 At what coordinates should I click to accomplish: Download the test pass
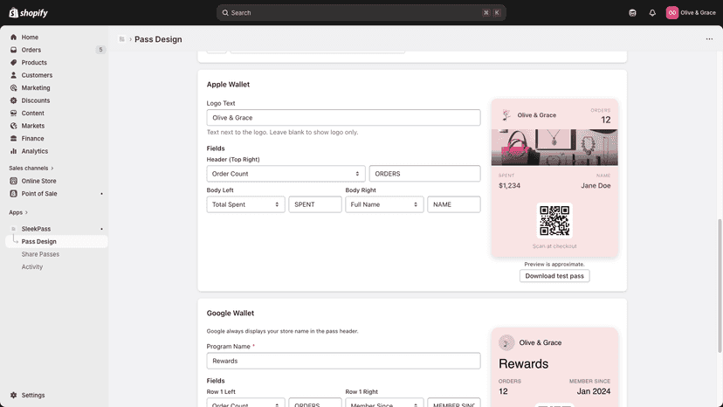click(x=554, y=276)
